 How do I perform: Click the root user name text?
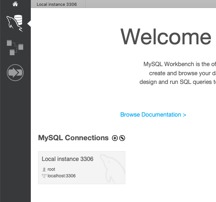point(51,169)
